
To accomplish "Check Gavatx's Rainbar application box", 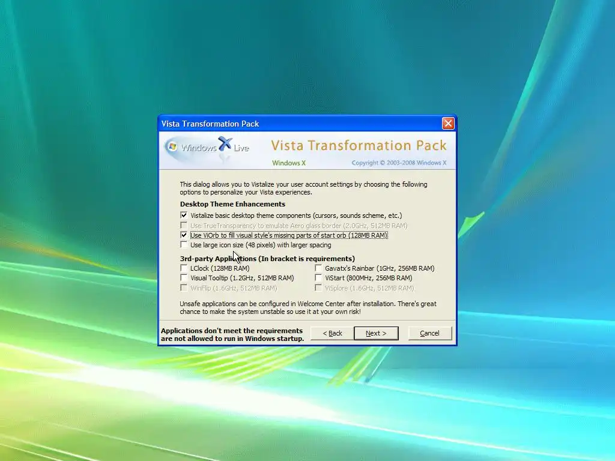I will [x=318, y=268].
